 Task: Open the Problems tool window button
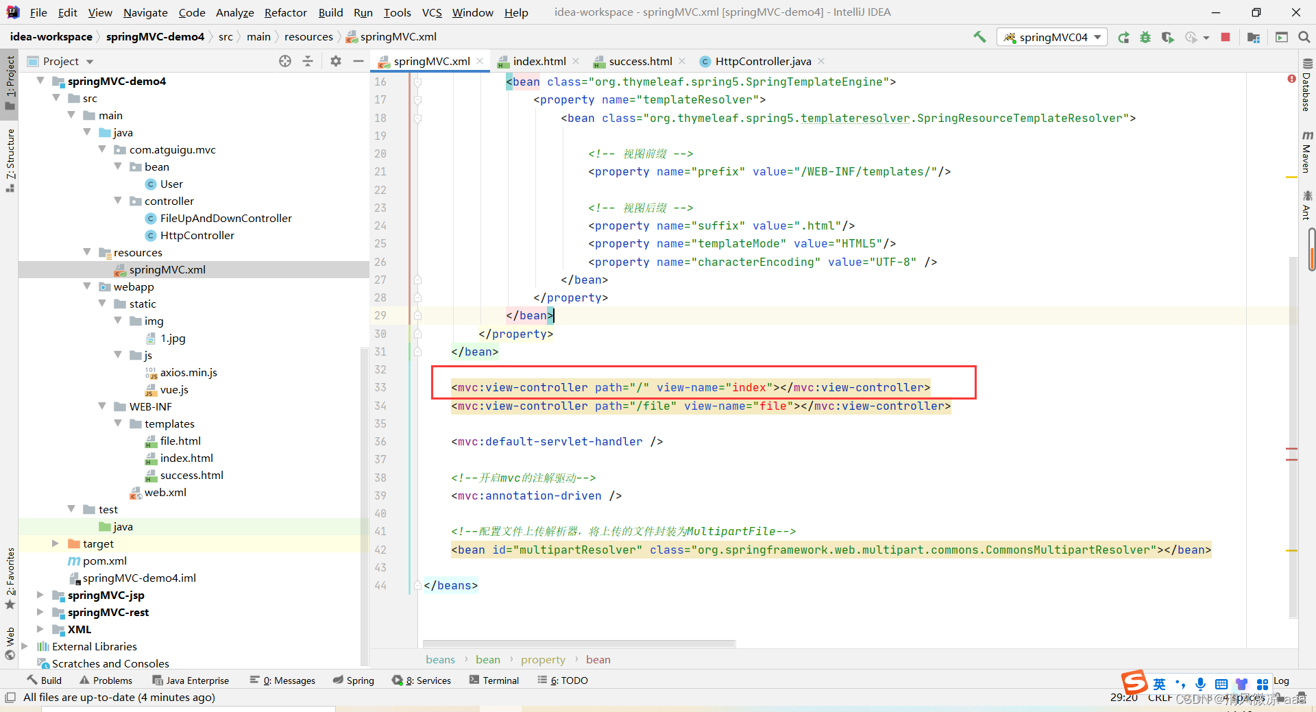pos(106,680)
